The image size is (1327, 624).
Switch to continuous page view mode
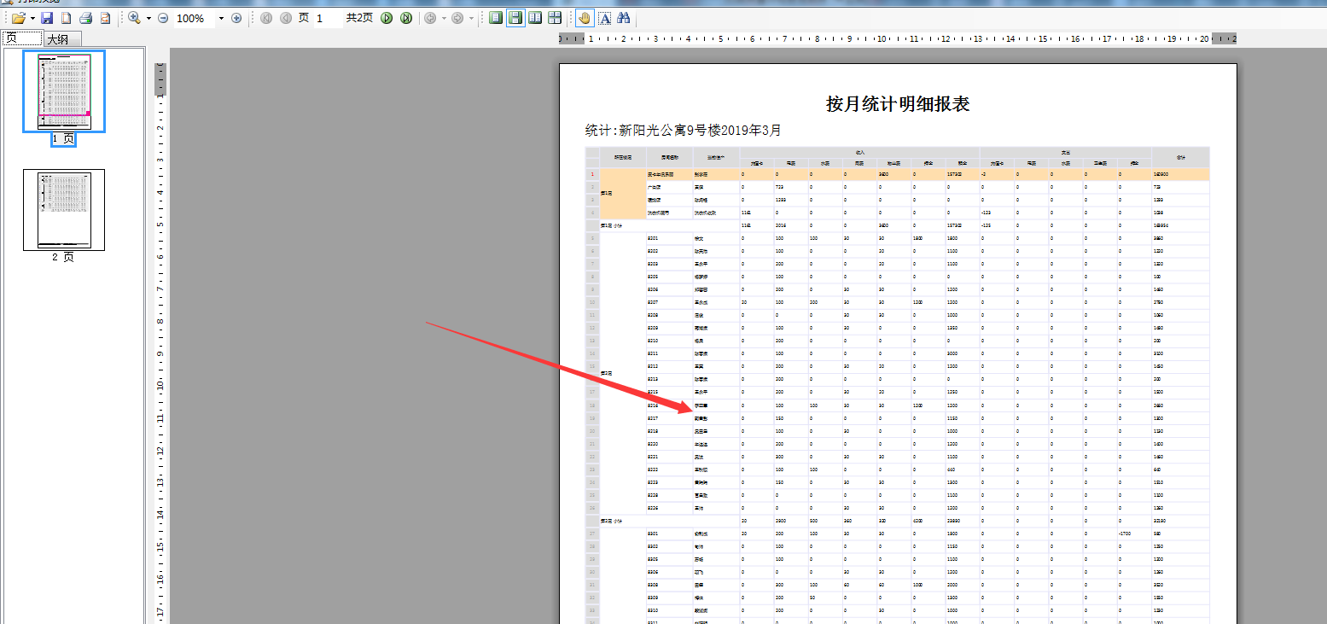(515, 18)
